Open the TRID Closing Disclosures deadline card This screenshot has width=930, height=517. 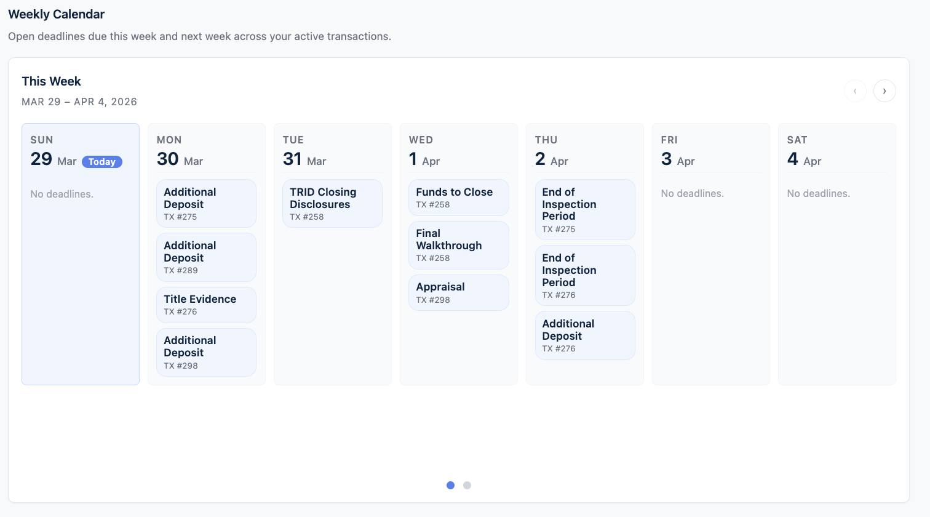pyautogui.click(x=332, y=203)
